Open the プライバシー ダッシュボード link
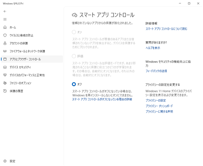The width and height of the screenshot is (203, 166). pyautogui.click(x=159, y=106)
